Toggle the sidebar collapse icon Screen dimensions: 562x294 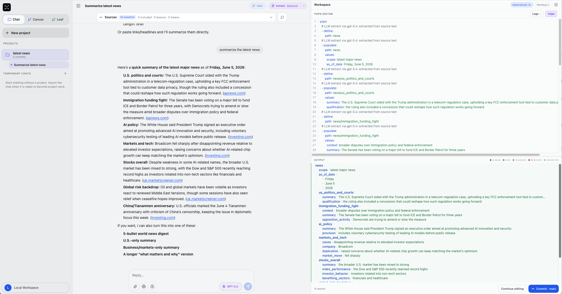point(78,6)
